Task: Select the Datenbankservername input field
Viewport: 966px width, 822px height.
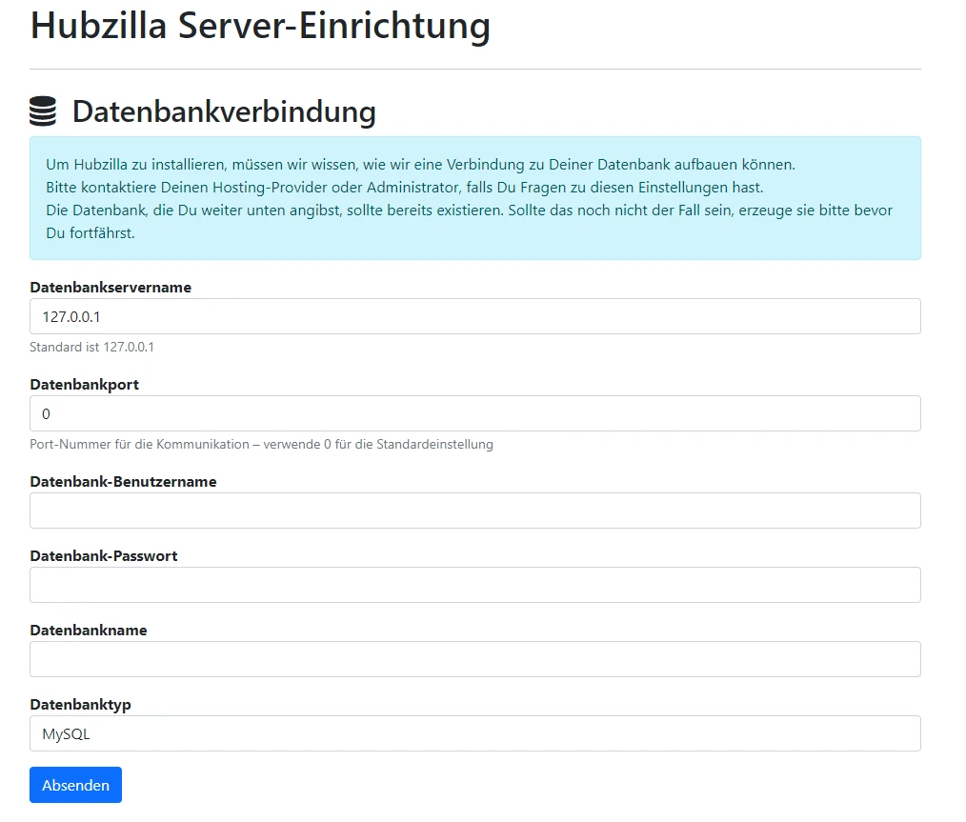Action: pos(476,316)
